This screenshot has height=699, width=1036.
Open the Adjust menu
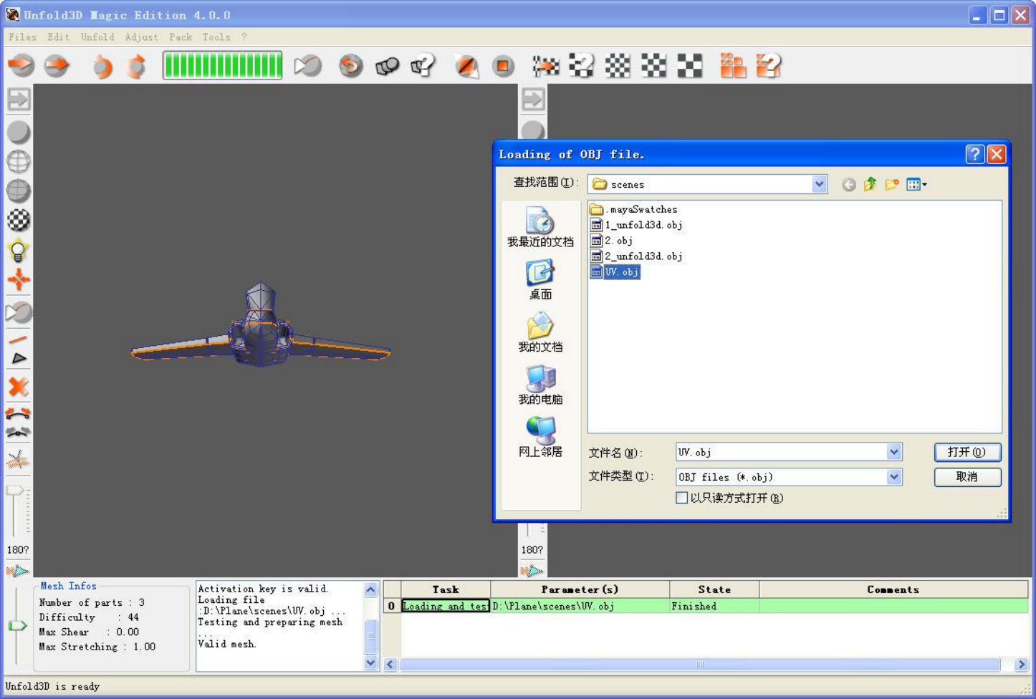(x=141, y=37)
